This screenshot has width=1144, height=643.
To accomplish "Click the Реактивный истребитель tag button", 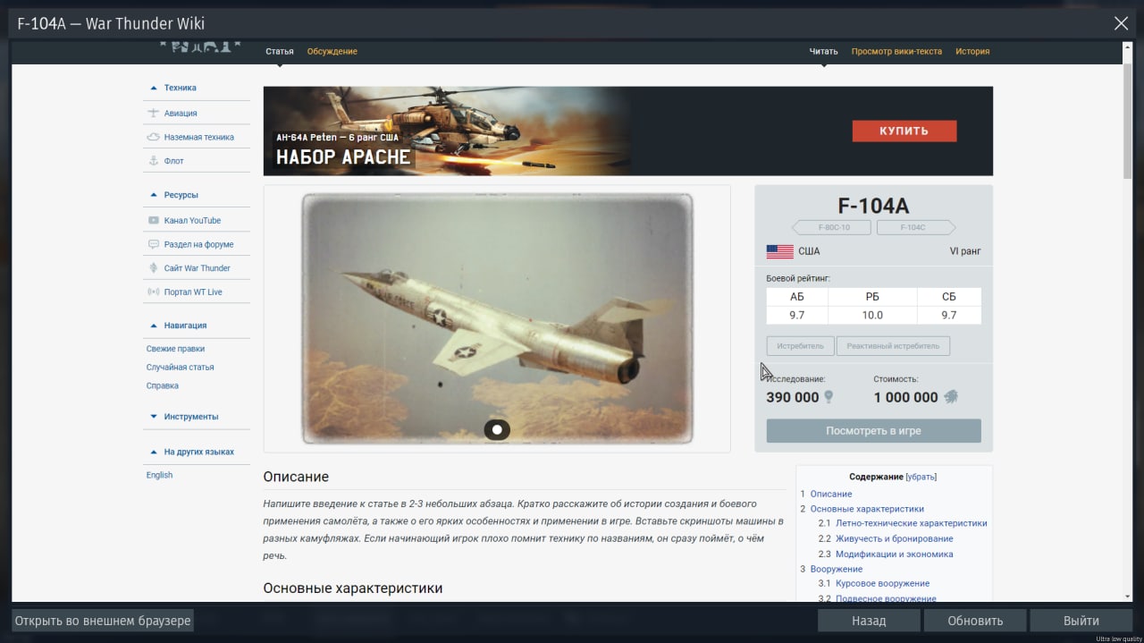I will [x=893, y=345].
